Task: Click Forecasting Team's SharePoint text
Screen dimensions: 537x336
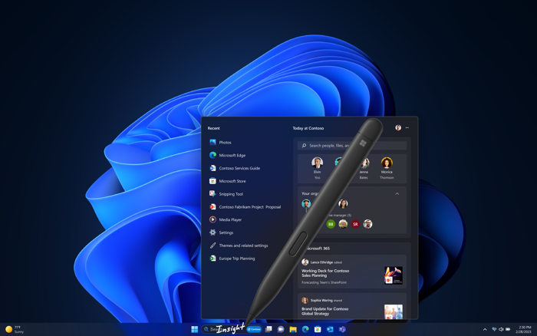Action: click(x=324, y=282)
